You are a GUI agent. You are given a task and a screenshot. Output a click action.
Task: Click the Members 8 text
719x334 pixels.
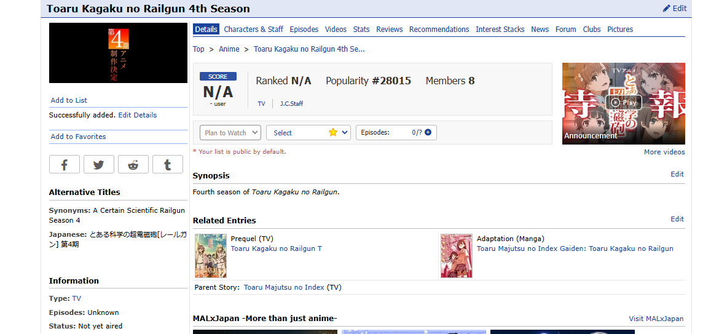tap(450, 81)
